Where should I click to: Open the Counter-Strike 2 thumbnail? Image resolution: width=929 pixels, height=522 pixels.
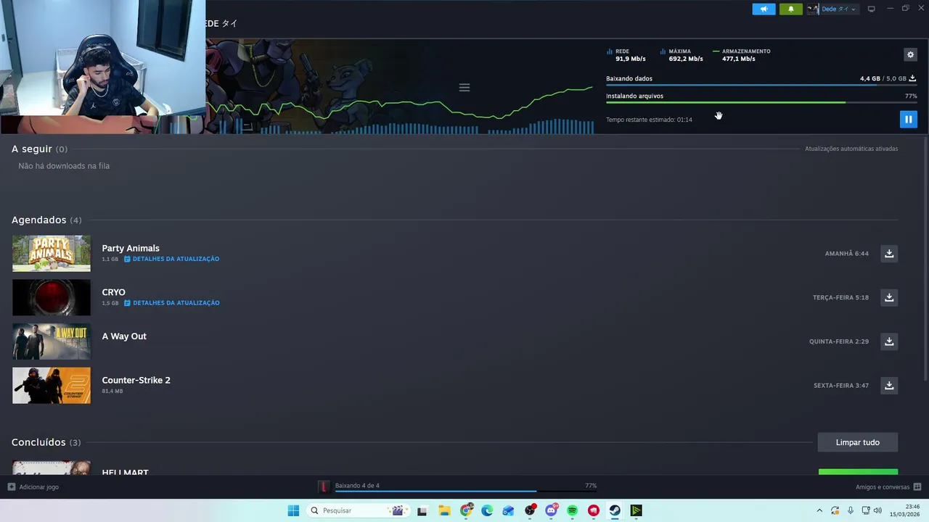(x=52, y=385)
